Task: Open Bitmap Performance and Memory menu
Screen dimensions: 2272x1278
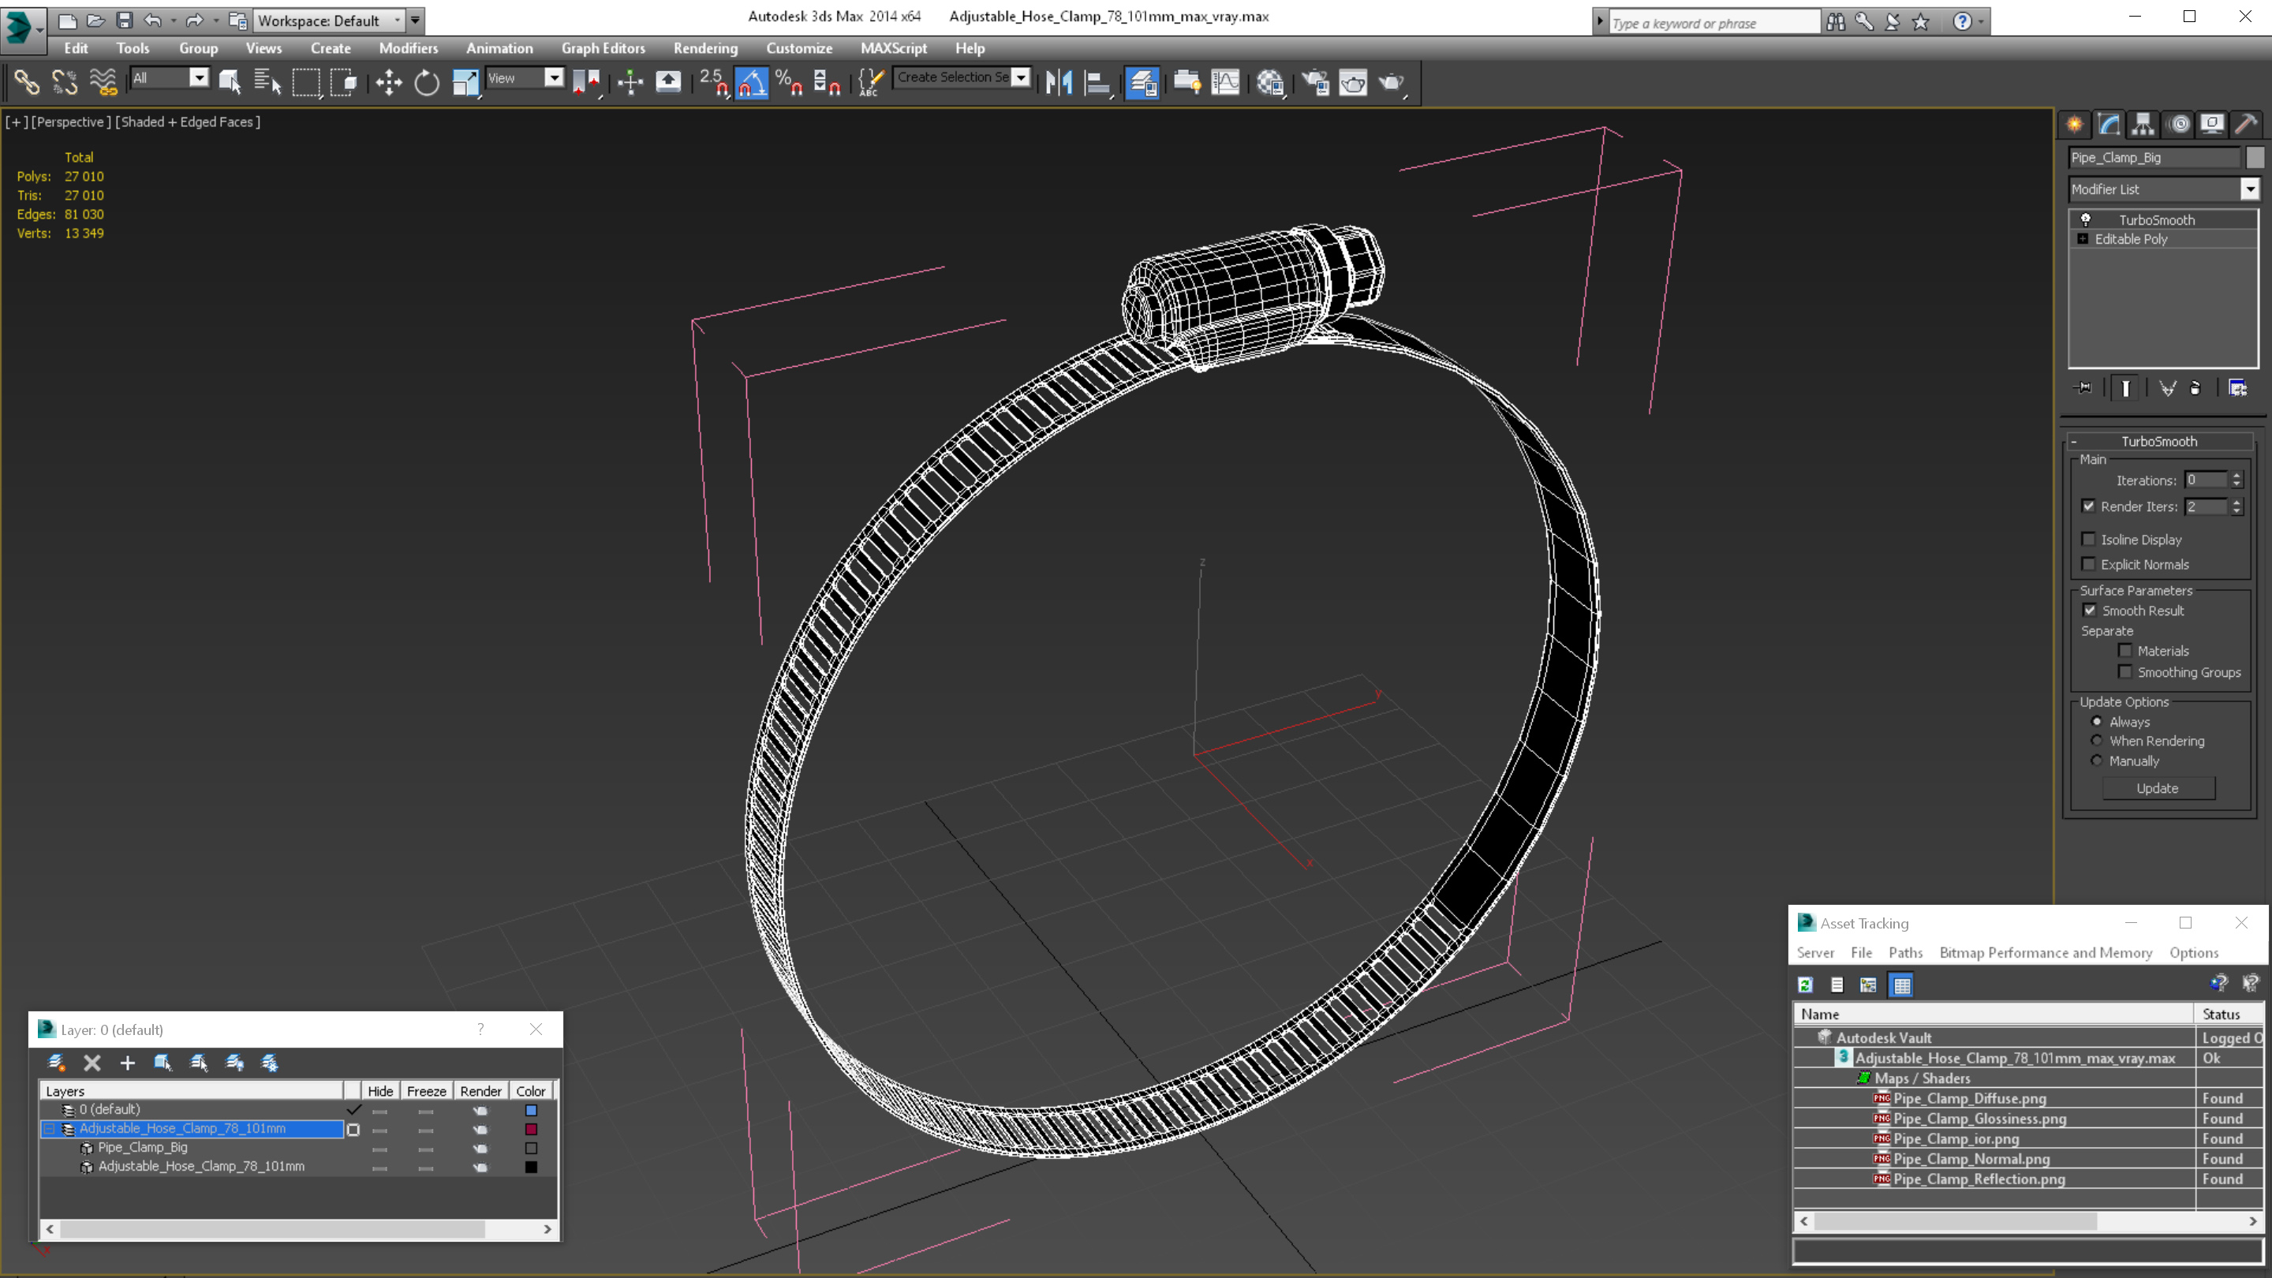Action: [2046, 952]
